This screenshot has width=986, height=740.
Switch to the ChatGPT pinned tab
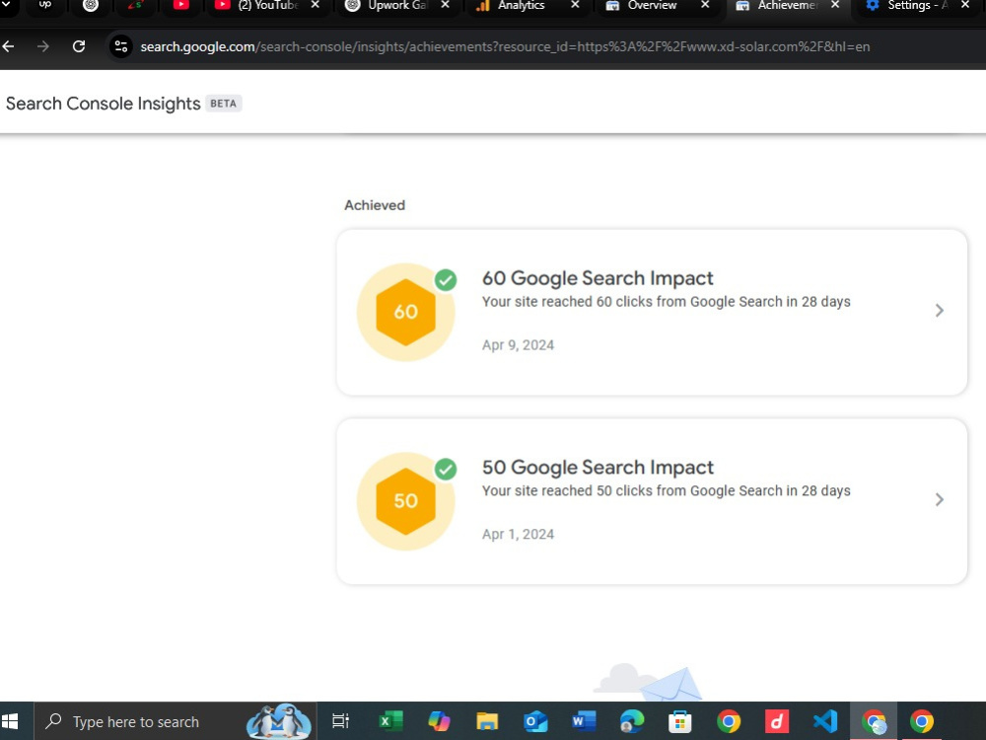click(91, 5)
